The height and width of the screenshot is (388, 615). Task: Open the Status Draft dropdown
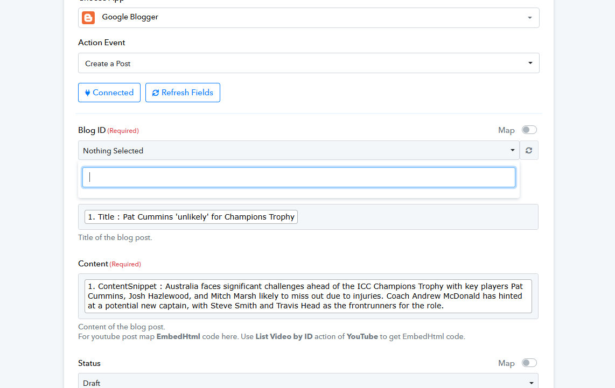pos(308,381)
